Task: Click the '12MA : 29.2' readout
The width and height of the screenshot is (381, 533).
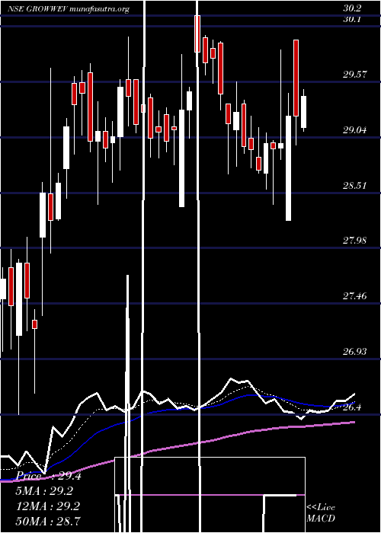Action: pos(49,506)
